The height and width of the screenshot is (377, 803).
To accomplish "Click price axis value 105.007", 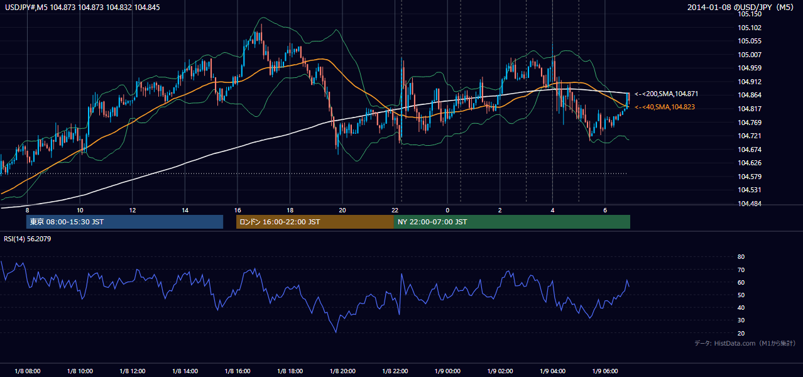I will [750, 55].
